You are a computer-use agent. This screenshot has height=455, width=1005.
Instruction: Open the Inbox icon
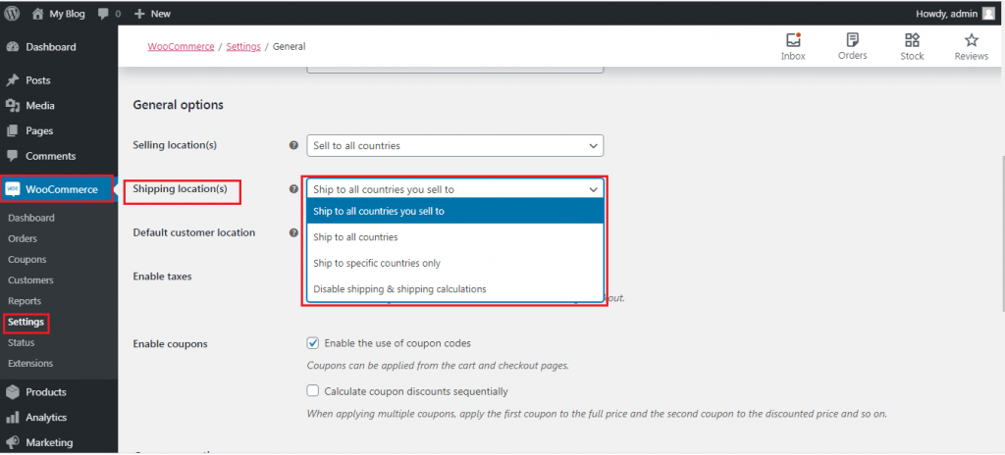793,40
